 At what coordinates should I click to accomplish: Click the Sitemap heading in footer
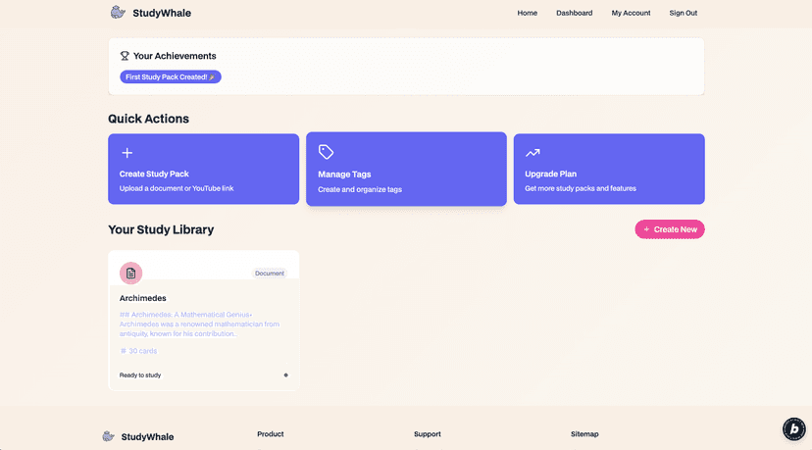point(584,434)
